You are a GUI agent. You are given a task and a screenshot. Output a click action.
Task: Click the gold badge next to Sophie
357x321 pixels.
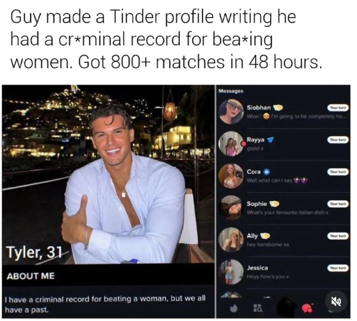click(275, 204)
